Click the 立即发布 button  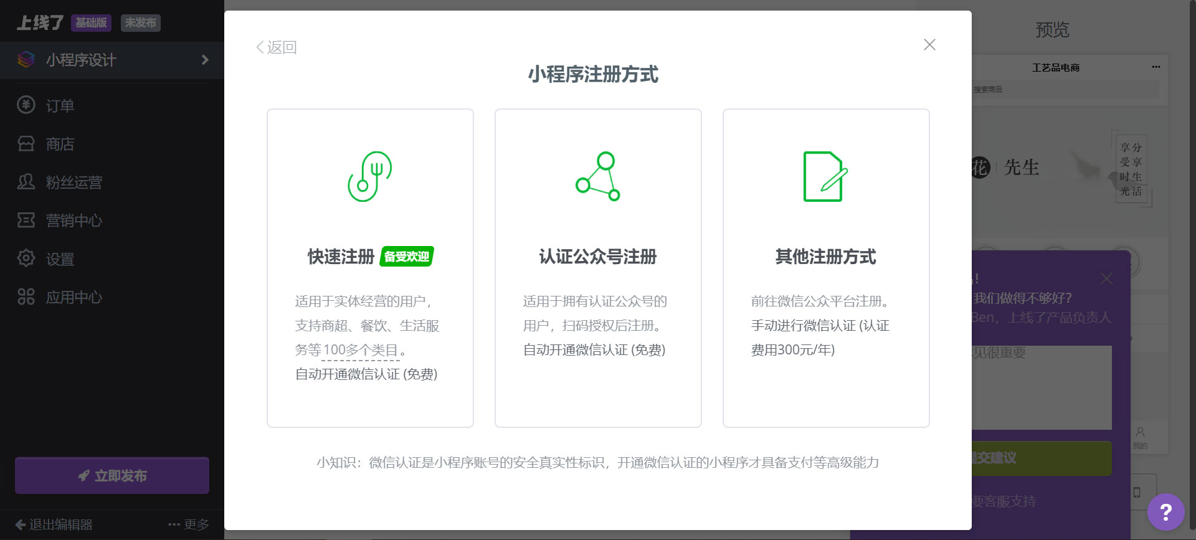[112, 476]
